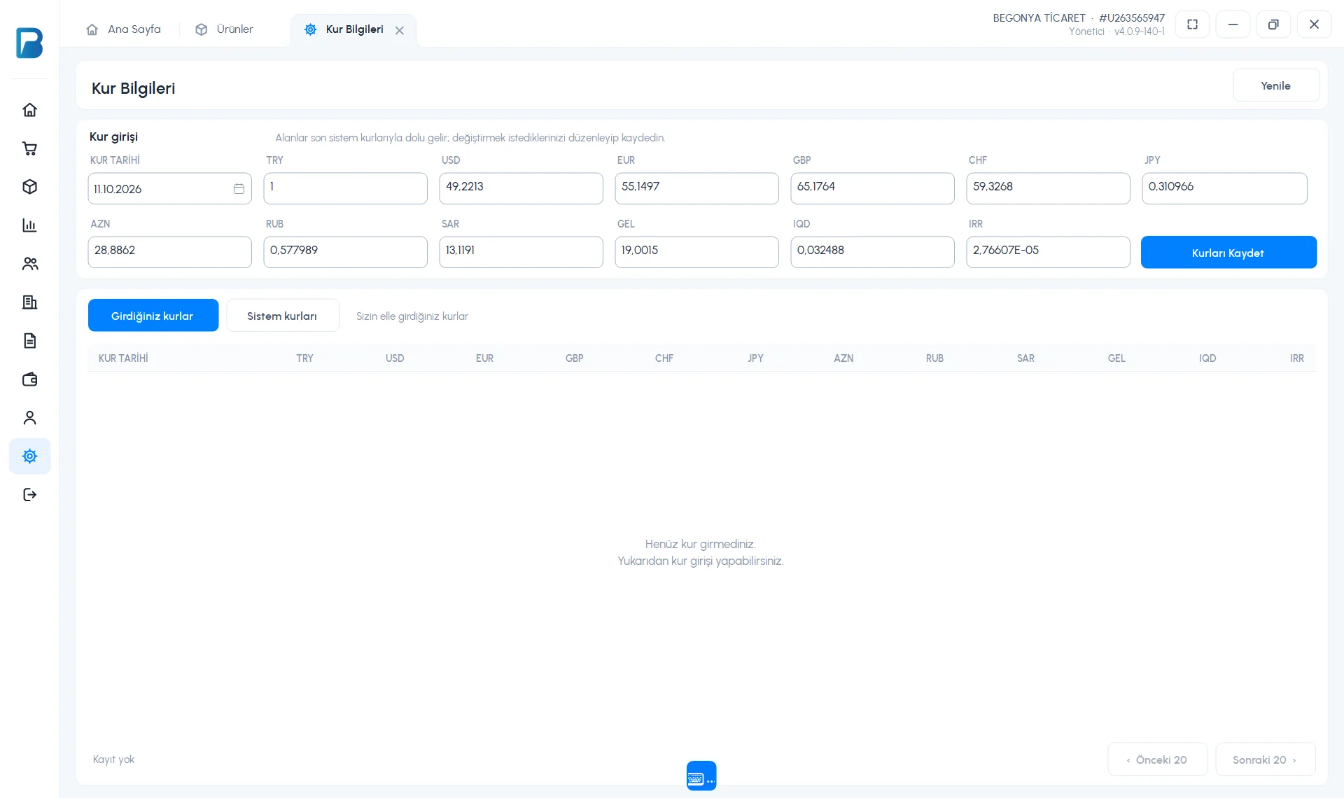The width and height of the screenshot is (1344, 798).
Task: Click the logout icon in the sidebar
Action: point(29,495)
